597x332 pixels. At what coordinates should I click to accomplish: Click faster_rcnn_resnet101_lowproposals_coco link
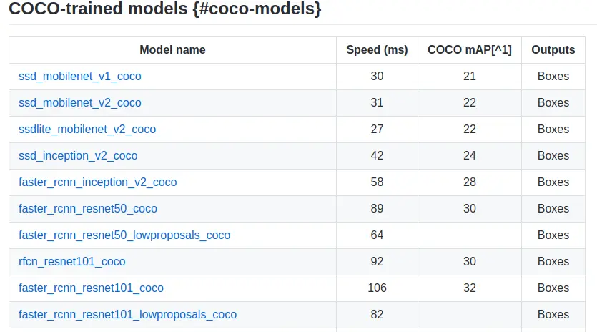(x=127, y=315)
